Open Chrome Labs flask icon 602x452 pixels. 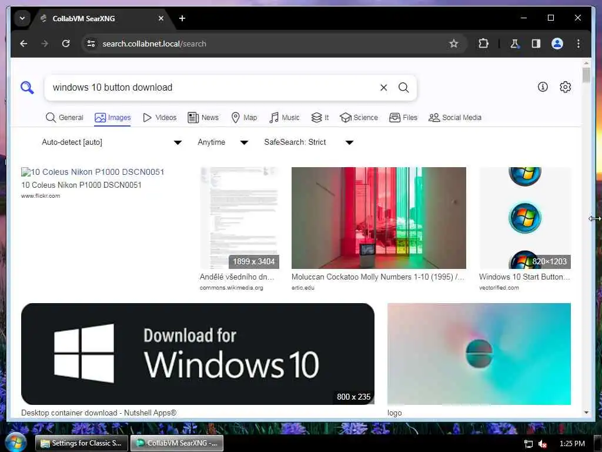click(515, 44)
